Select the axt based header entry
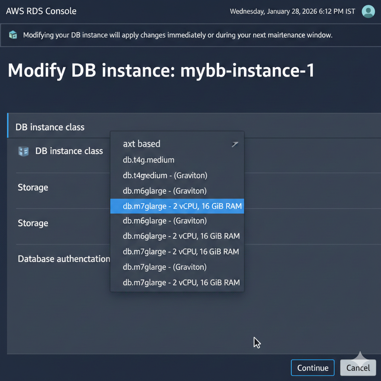Screen dimensions: 381x381 pyautogui.click(x=142, y=144)
